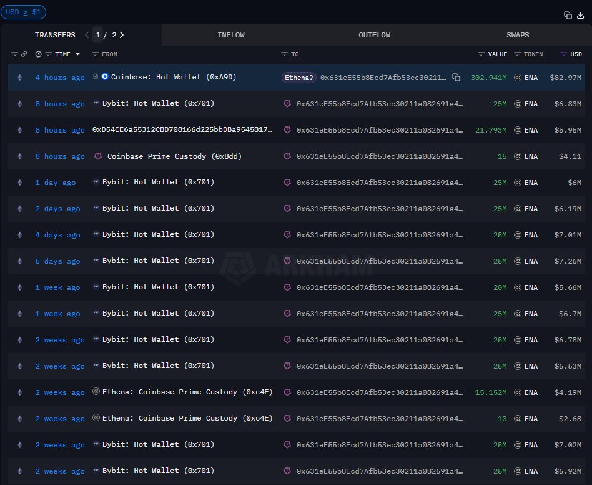This screenshot has height=485, width=592.
Task: Toggle the USD column filter
Action: pos(563,54)
